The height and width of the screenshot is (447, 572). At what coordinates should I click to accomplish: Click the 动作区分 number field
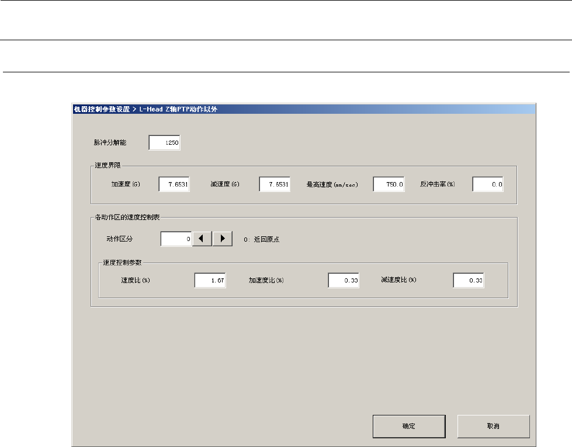pos(176,239)
